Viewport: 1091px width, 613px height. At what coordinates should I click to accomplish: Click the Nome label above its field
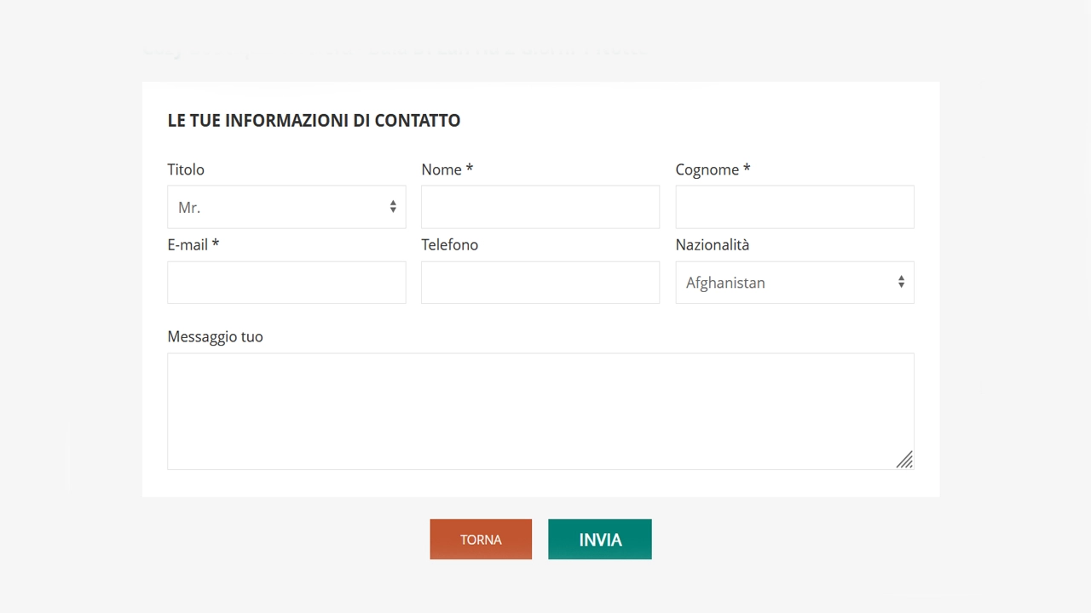click(442, 169)
